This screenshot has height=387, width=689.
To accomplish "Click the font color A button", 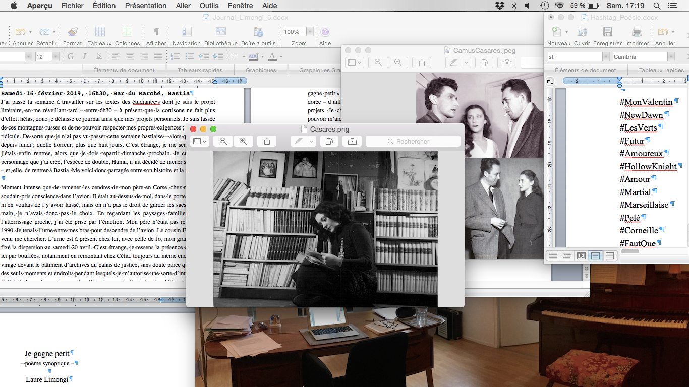I will pyautogui.click(x=272, y=56).
